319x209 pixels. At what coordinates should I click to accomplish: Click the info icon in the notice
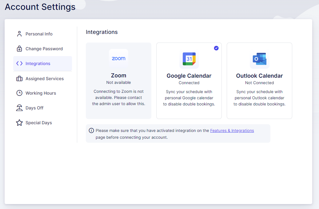pos(91,130)
